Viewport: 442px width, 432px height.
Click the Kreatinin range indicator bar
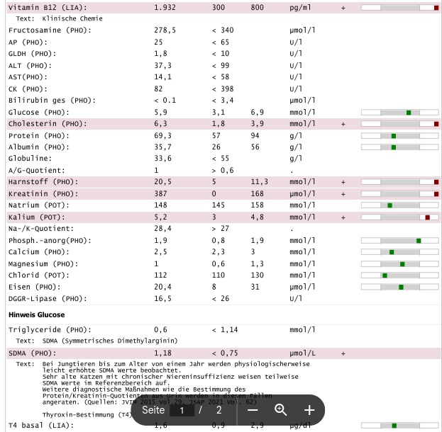click(399, 194)
